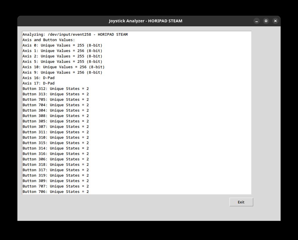Click the 'Button 309: Unique States' line

coord(56,181)
